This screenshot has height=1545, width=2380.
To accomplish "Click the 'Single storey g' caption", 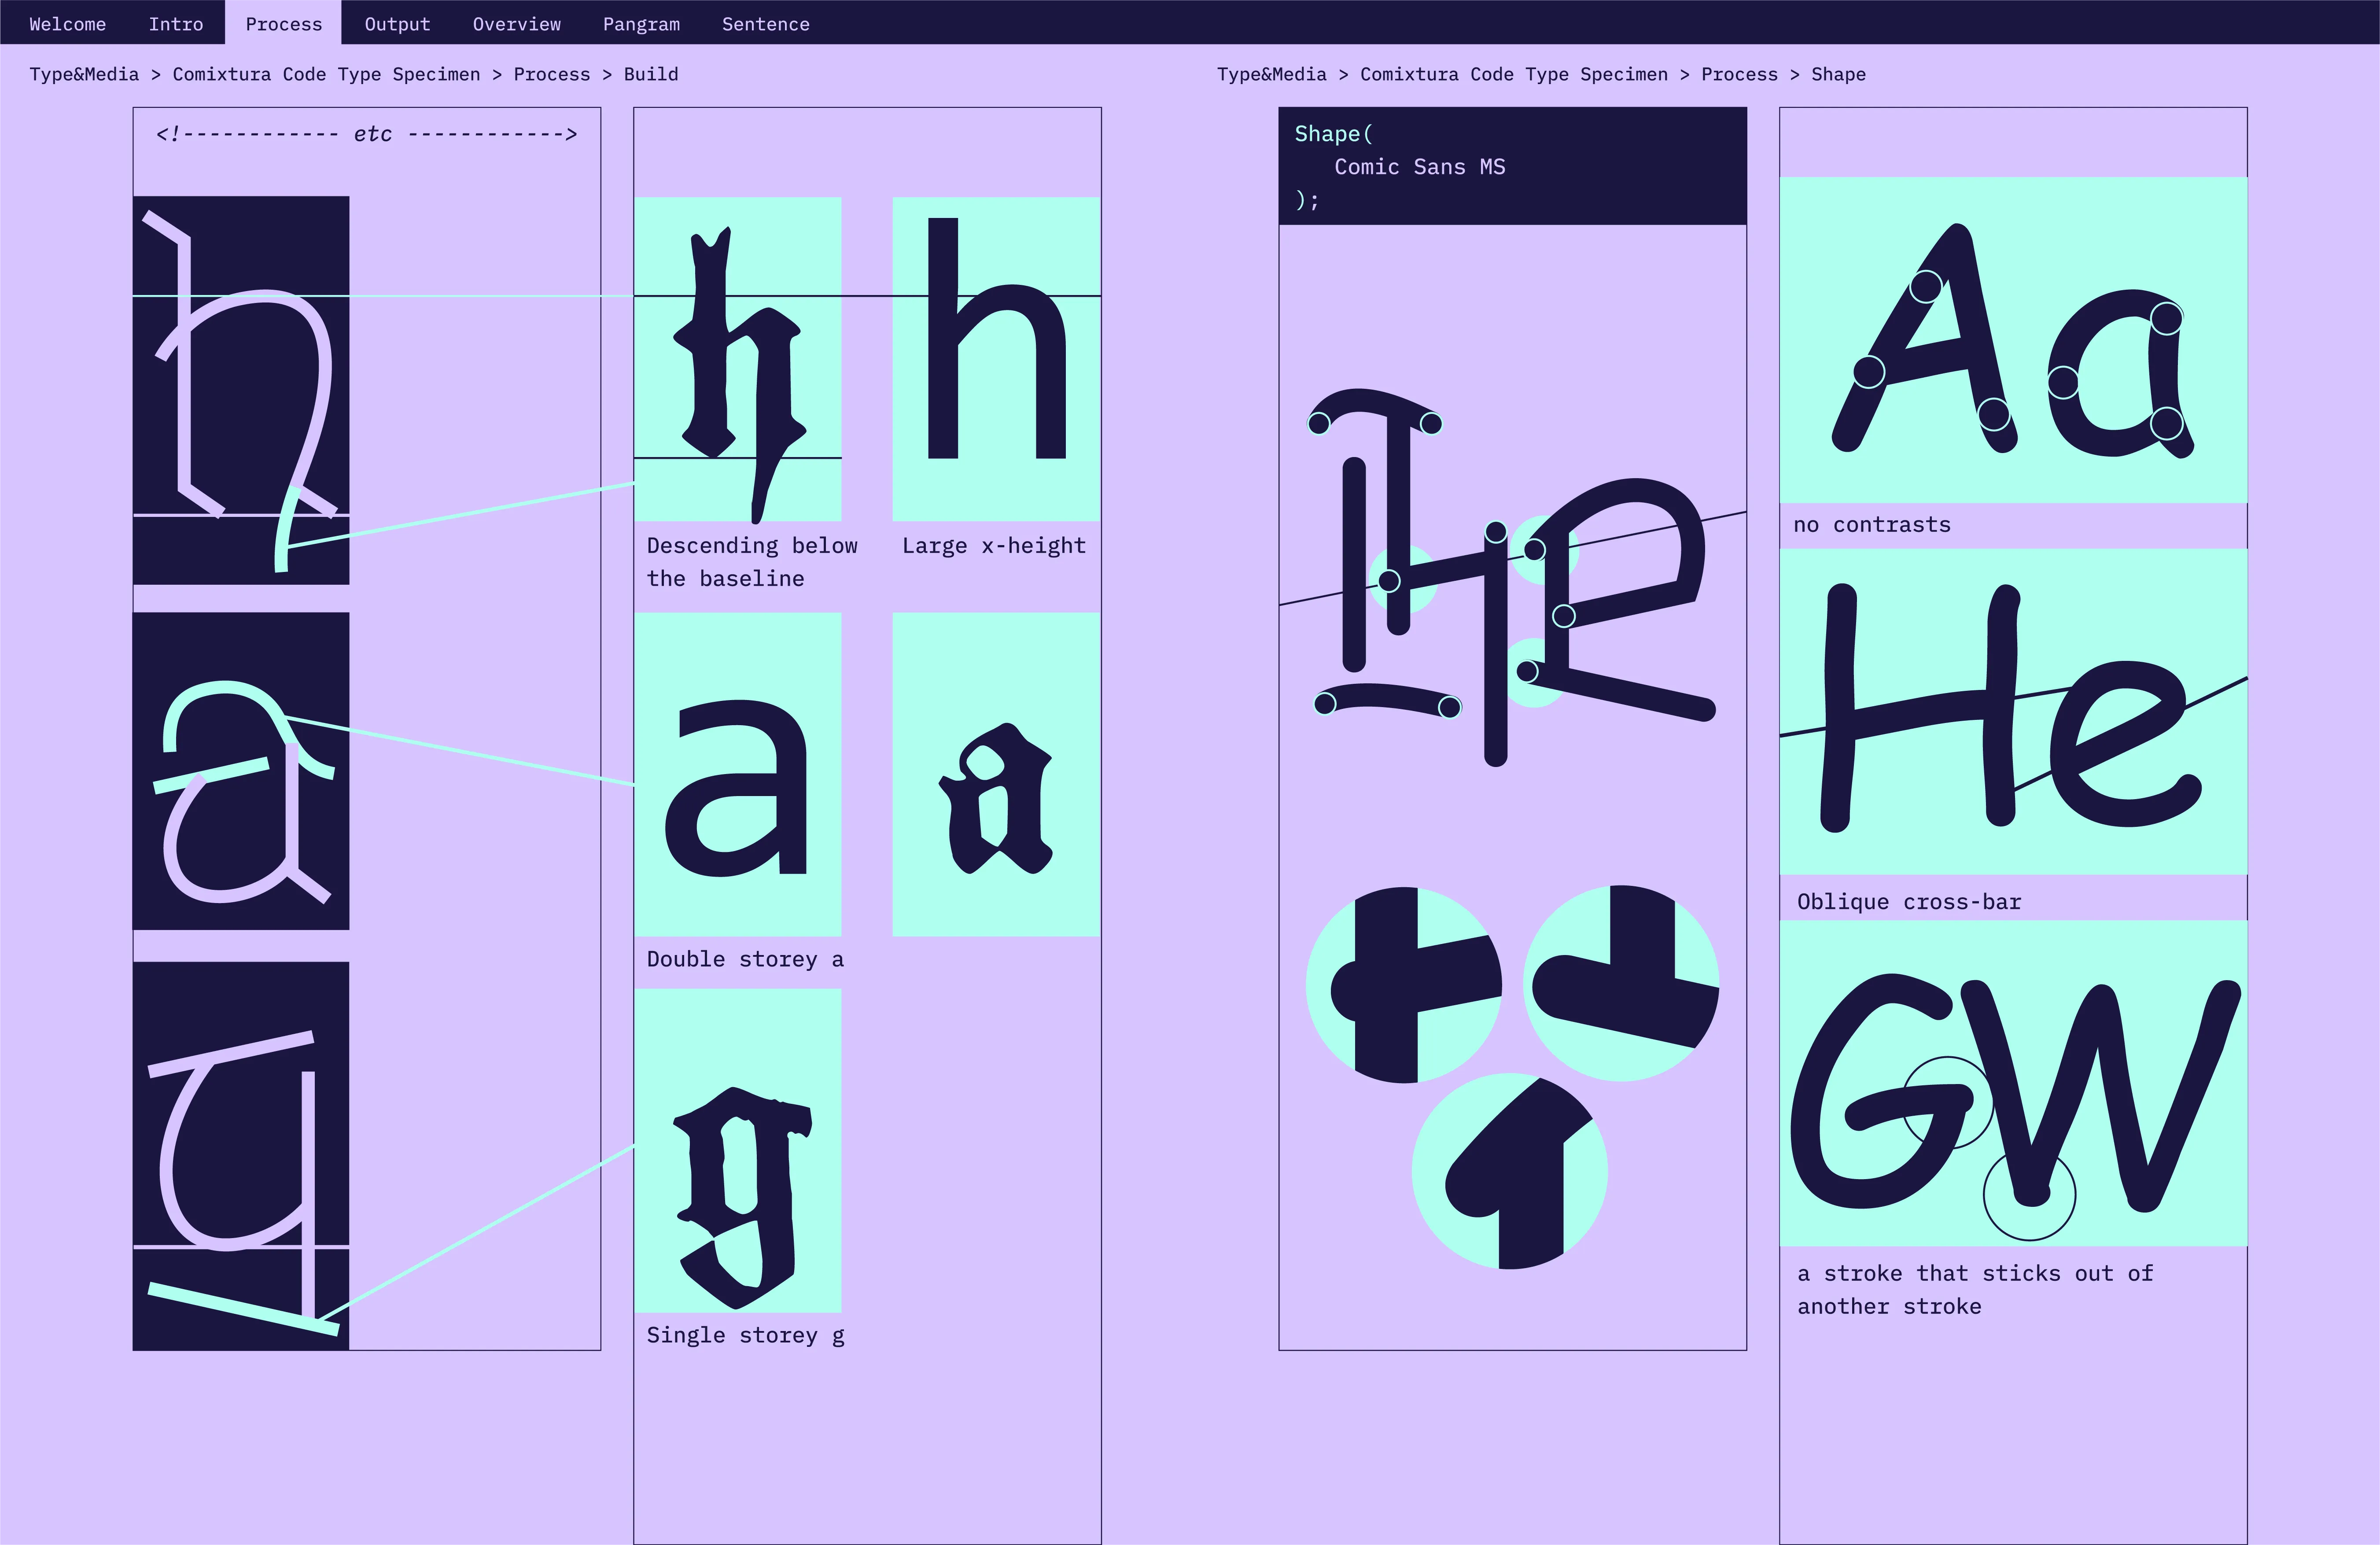I will (745, 1335).
